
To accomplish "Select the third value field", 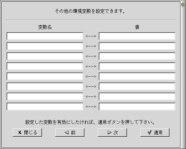I will coord(137,56).
